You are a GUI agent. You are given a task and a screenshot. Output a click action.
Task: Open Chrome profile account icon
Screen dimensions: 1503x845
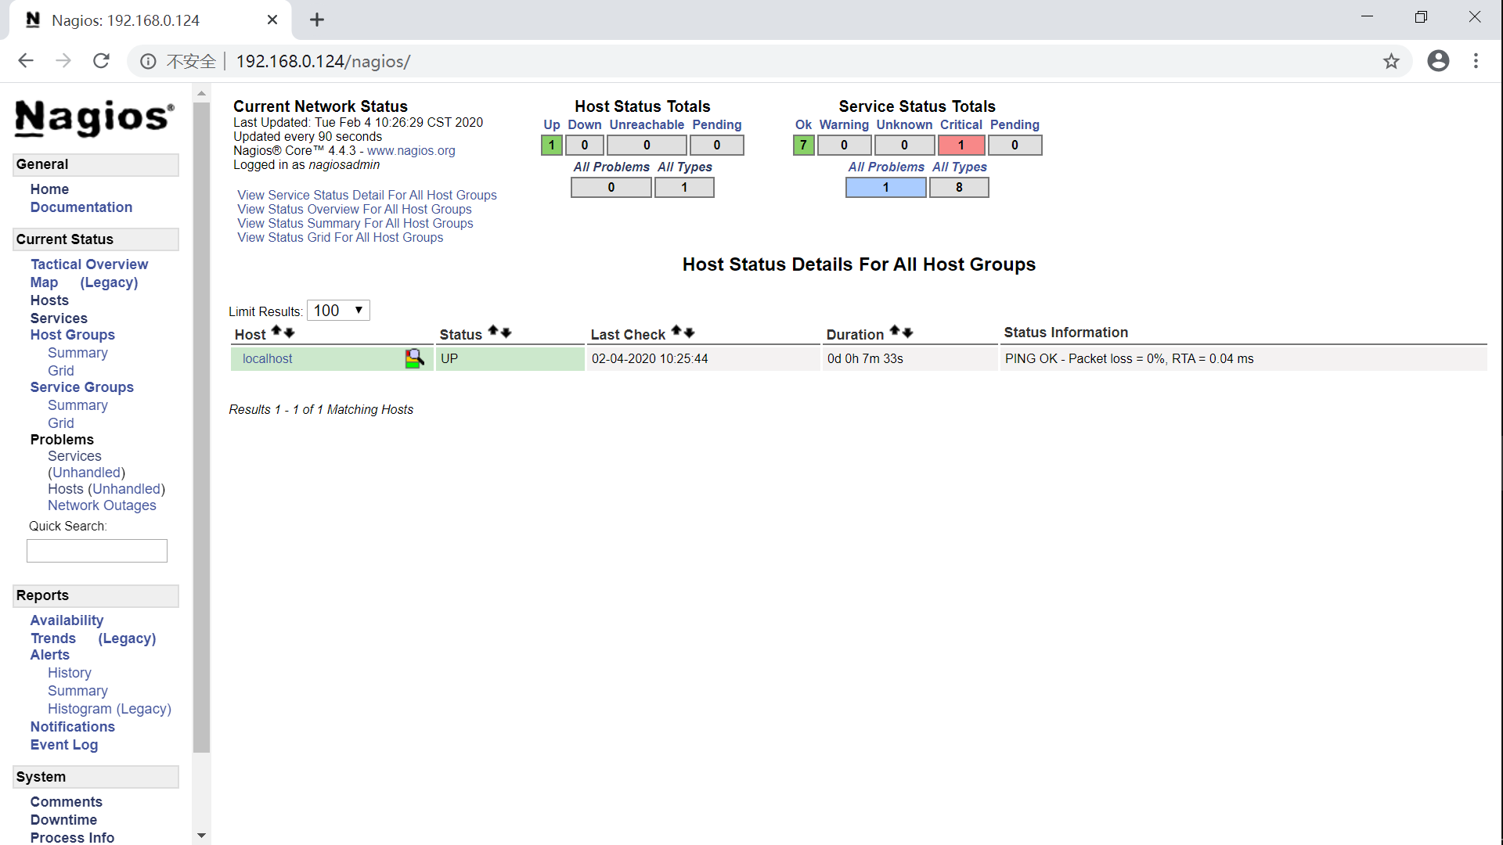coord(1438,61)
